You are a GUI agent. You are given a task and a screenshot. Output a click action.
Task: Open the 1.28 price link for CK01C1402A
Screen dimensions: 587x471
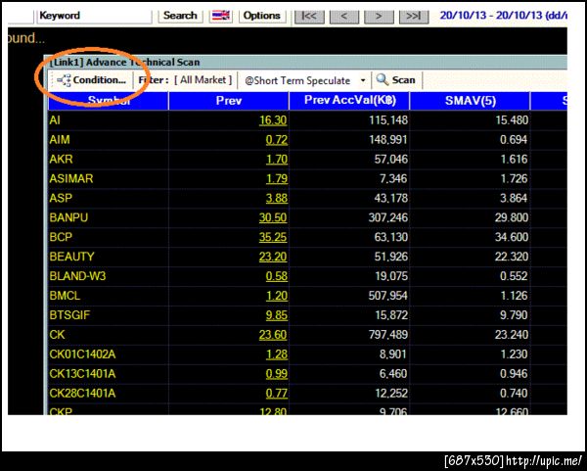pyautogui.click(x=277, y=354)
